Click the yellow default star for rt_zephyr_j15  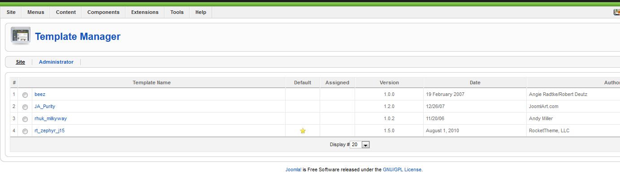[303, 131]
